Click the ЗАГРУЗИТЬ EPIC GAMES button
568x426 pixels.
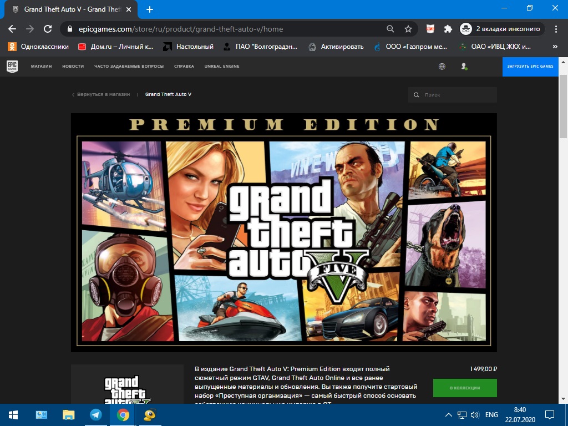pos(530,67)
